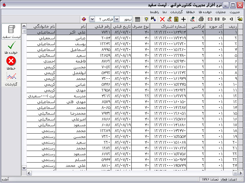Select the row with name فاطمه
This screenshot has width=245, height=183.
tap(71, 61)
